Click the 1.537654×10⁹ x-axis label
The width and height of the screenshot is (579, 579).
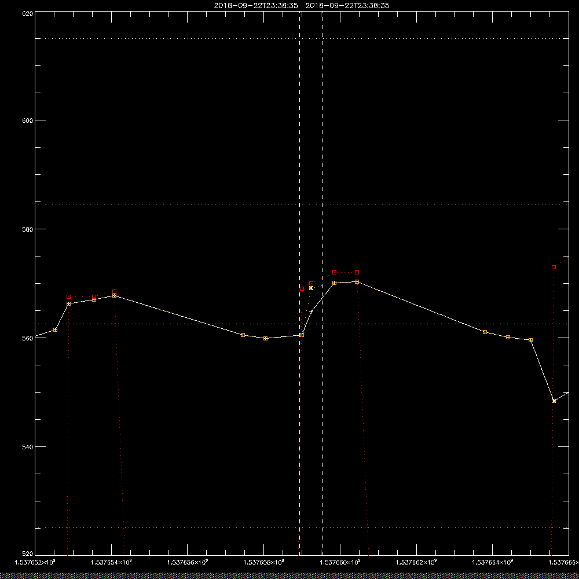tap(111, 562)
